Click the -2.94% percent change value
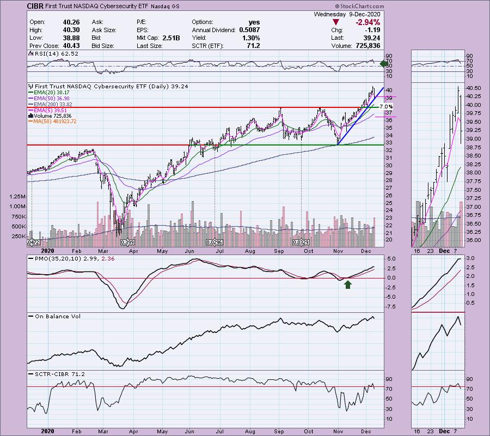The image size is (490, 436). tap(367, 22)
